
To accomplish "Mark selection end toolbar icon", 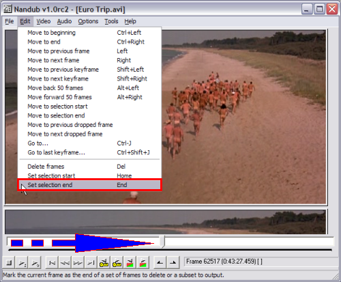I will pos(173,263).
